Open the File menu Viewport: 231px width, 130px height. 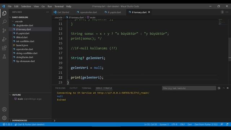pyautogui.click(x=10, y=6)
